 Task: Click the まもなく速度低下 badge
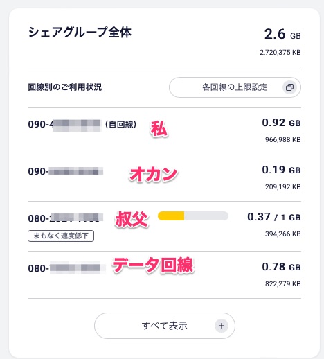(x=61, y=236)
